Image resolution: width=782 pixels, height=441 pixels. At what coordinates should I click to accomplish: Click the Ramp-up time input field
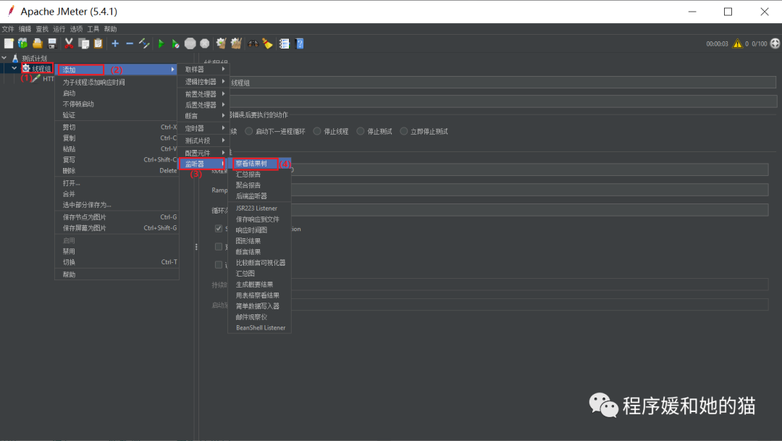point(529,190)
